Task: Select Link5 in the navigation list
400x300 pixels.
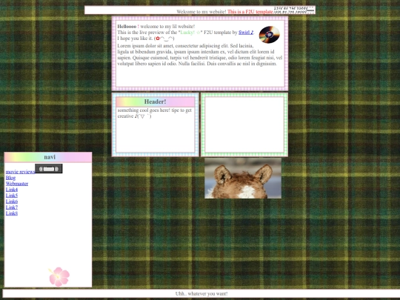Action: pyautogui.click(x=12, y=196)
